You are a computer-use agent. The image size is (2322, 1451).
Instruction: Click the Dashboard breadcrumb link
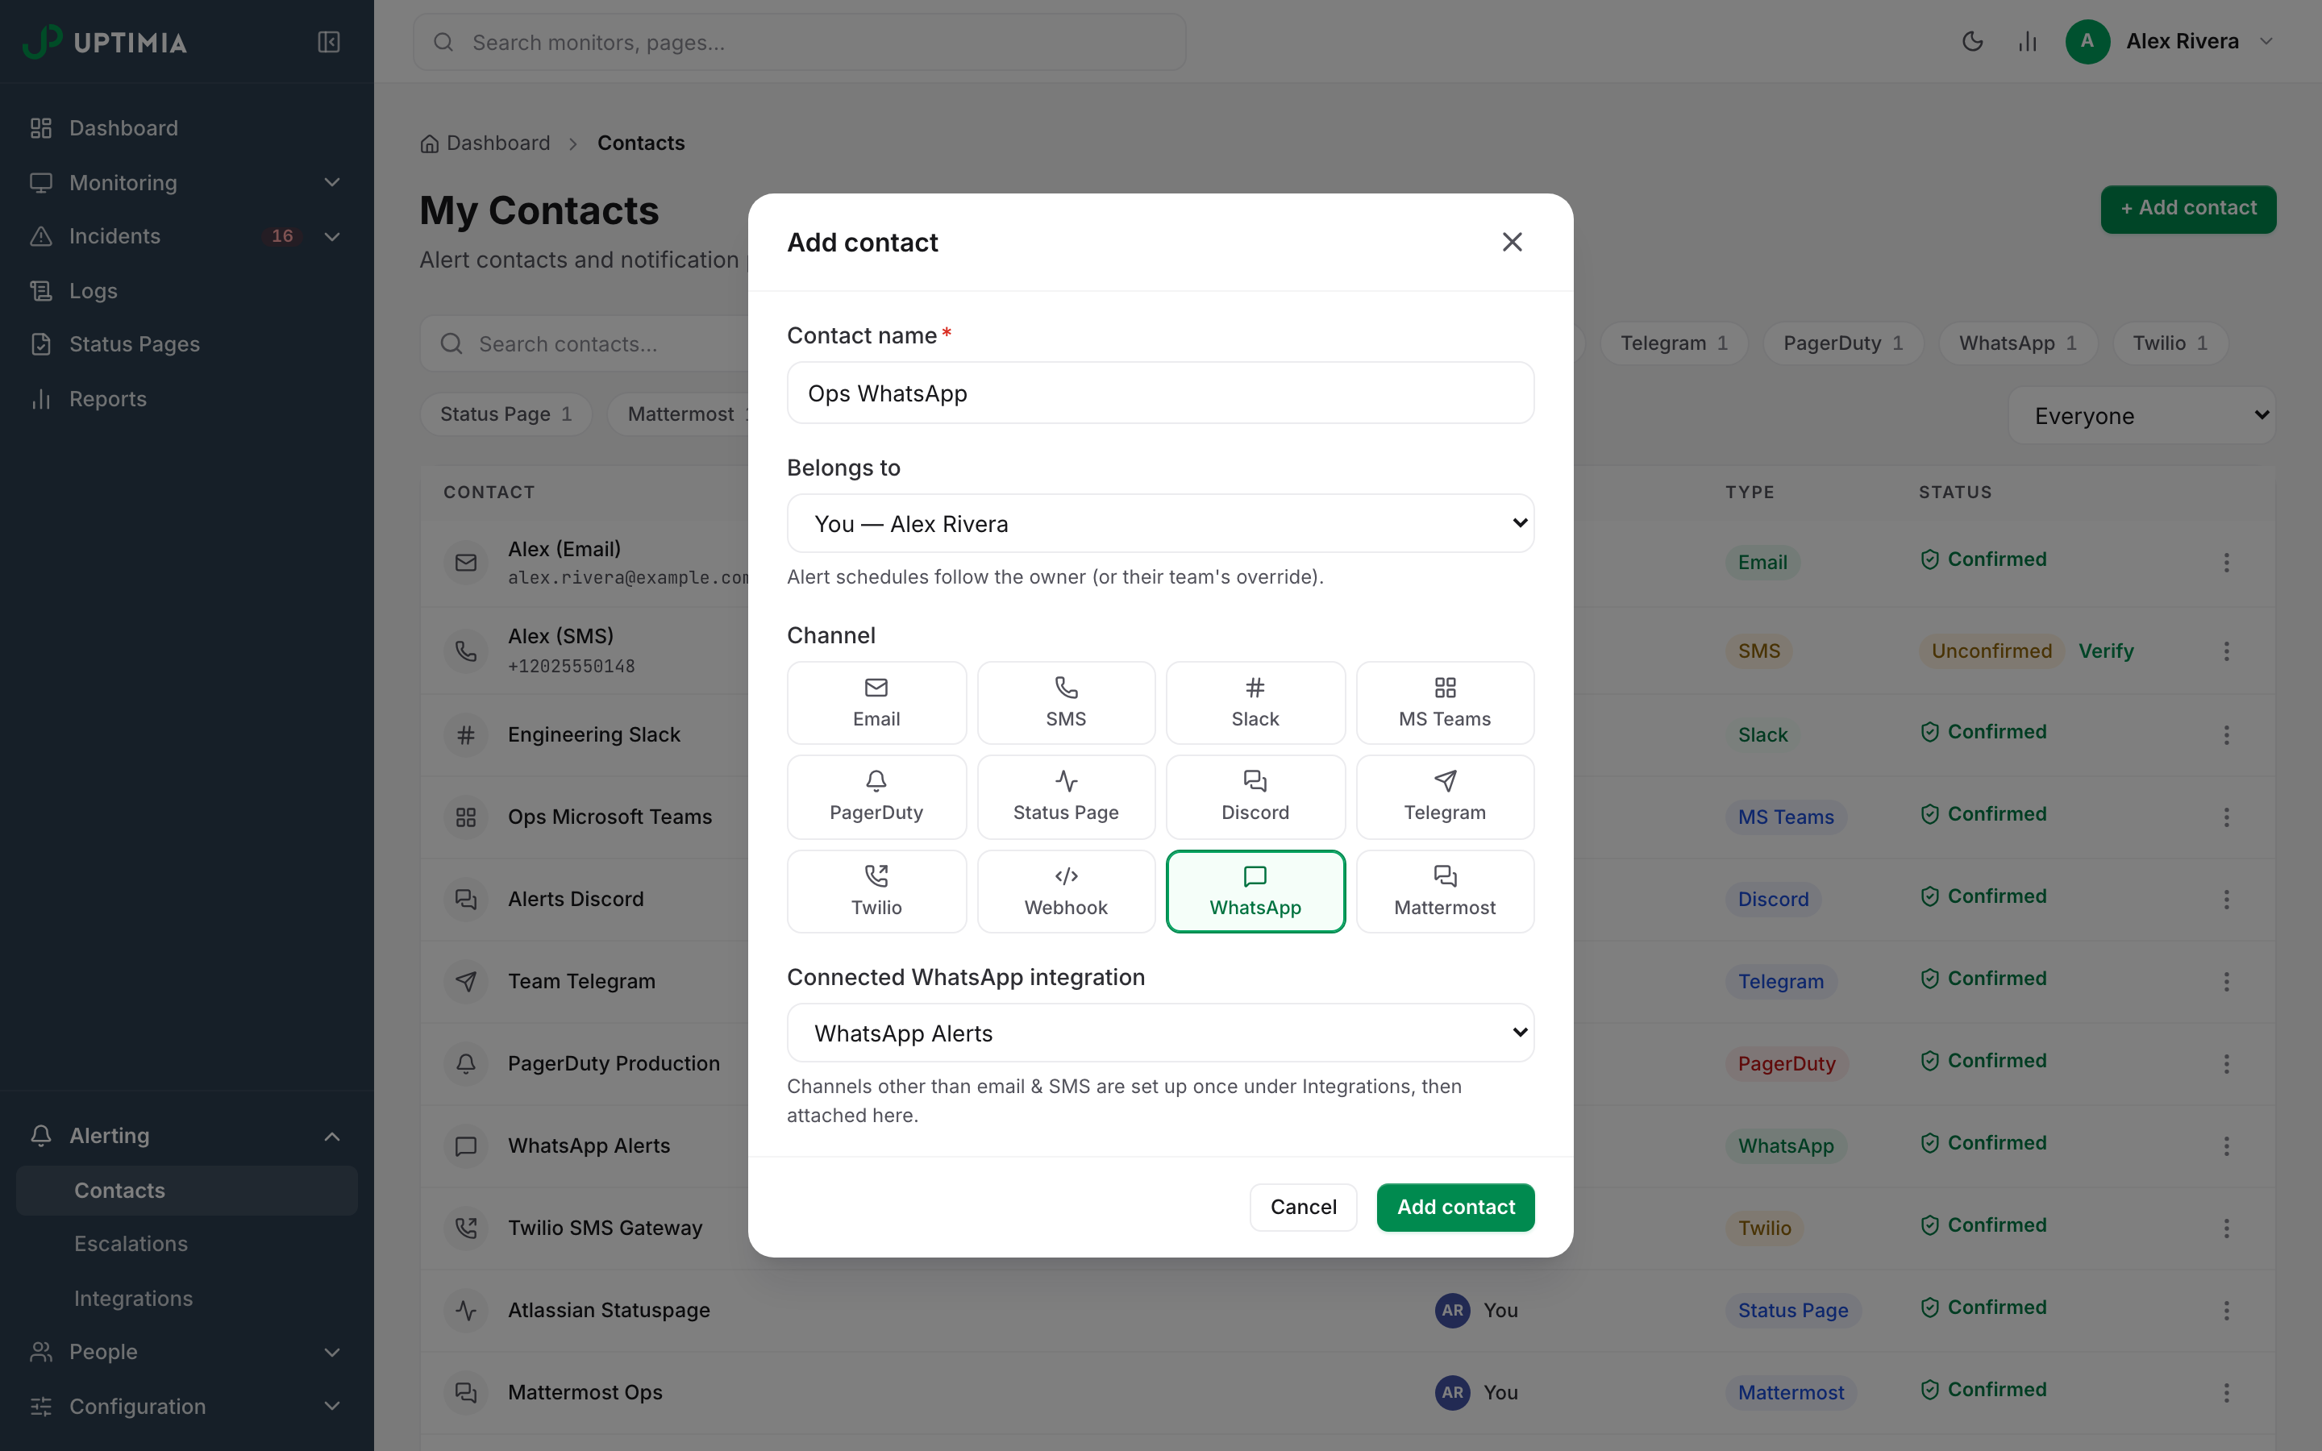click(485, 143)
